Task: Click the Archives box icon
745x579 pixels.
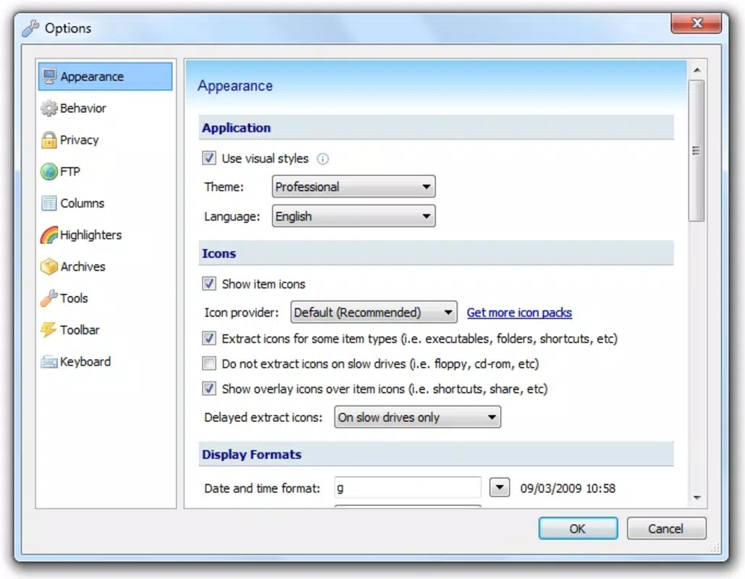Action: coord(49,266)
